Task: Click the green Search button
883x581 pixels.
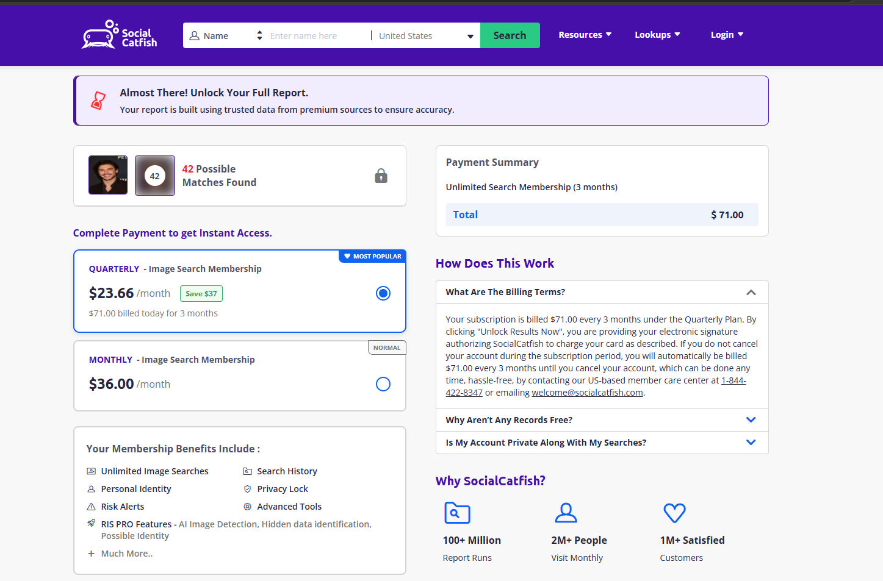Action: click(x=510, y=35)
